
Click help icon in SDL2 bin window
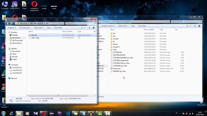coord(93,28)
